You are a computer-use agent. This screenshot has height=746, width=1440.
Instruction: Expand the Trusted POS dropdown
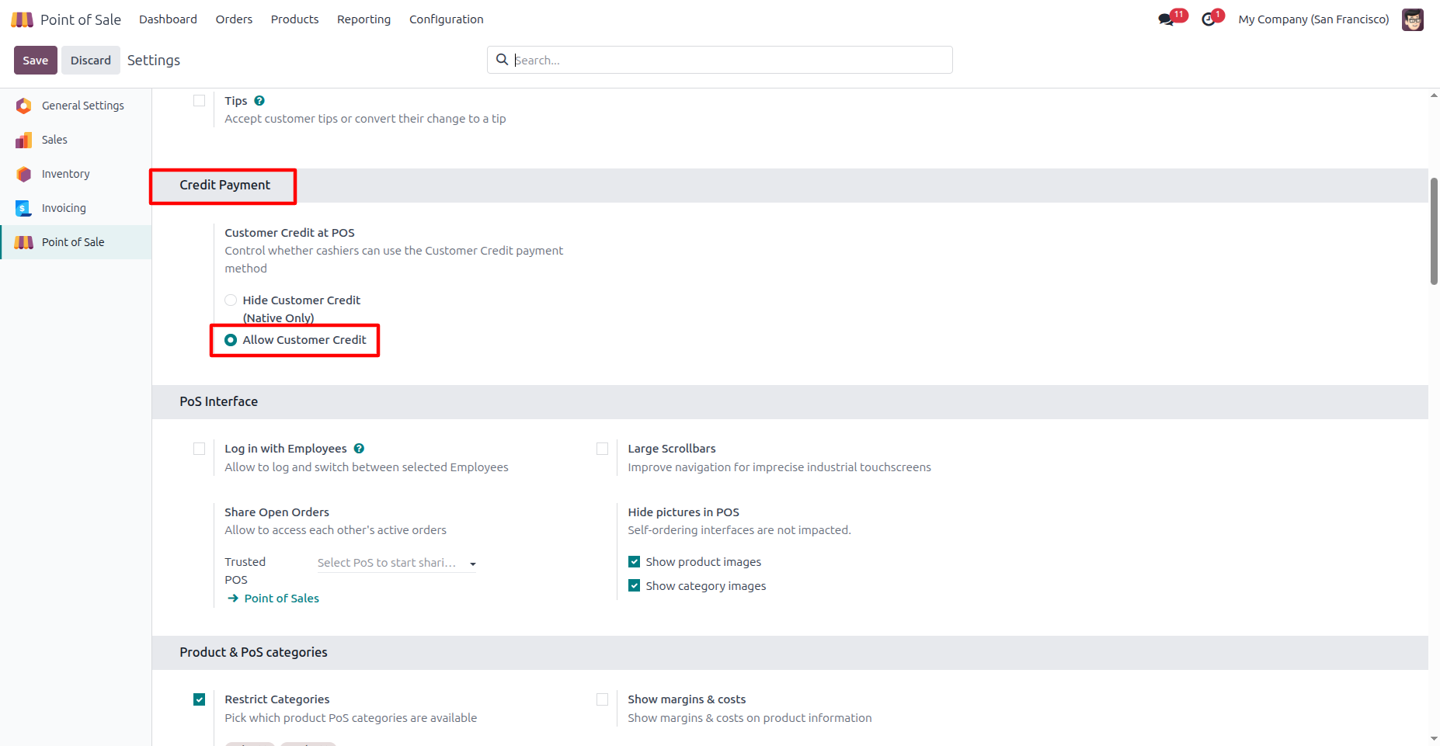click(x=396, y=563)
